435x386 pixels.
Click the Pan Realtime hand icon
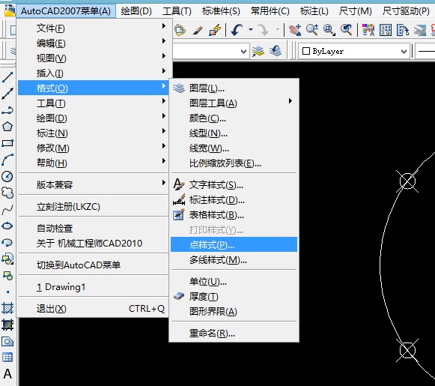click(295, 30)
